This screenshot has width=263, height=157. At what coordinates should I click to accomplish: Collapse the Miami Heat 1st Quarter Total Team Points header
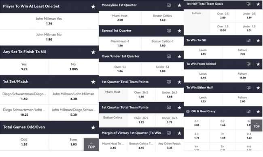pos(141,82)
